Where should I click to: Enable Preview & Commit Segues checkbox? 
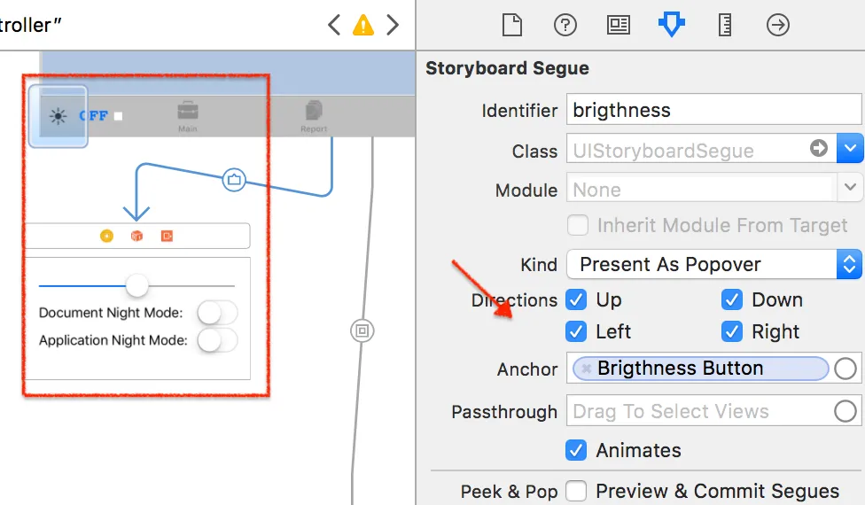point(577,491)
